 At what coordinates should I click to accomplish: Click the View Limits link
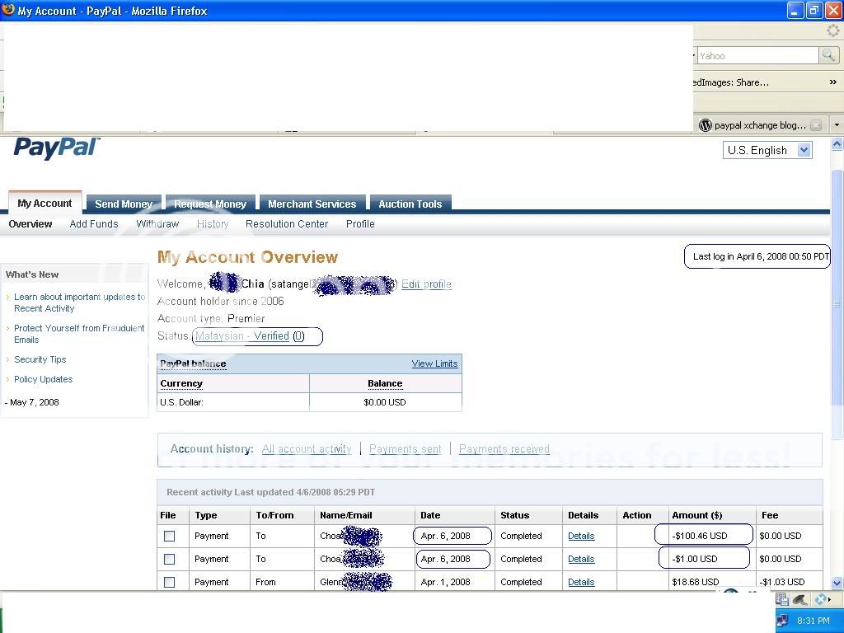[434, 363]
